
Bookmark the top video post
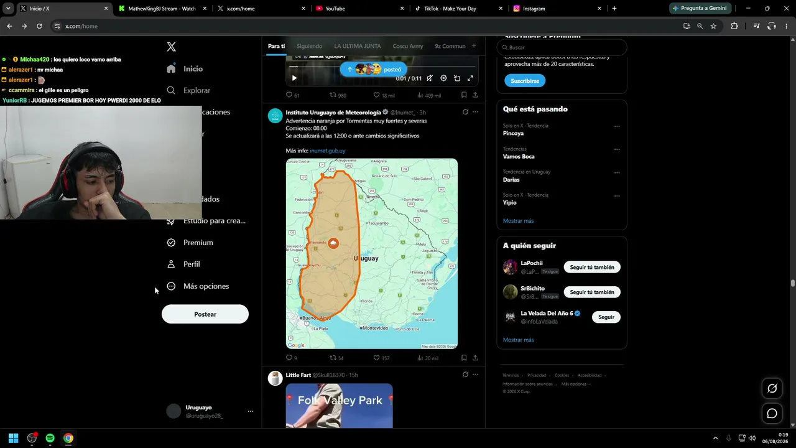point(464,95)
